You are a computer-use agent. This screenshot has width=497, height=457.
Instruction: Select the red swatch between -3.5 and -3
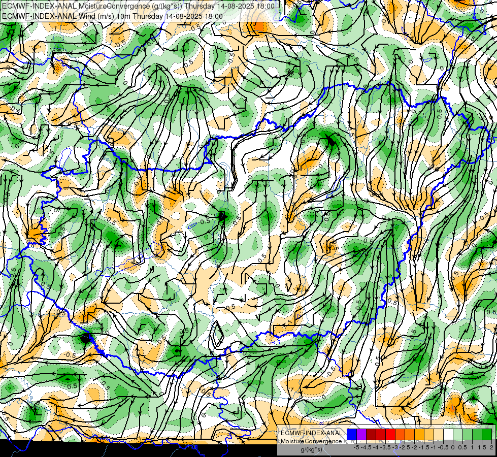(381, 434)
